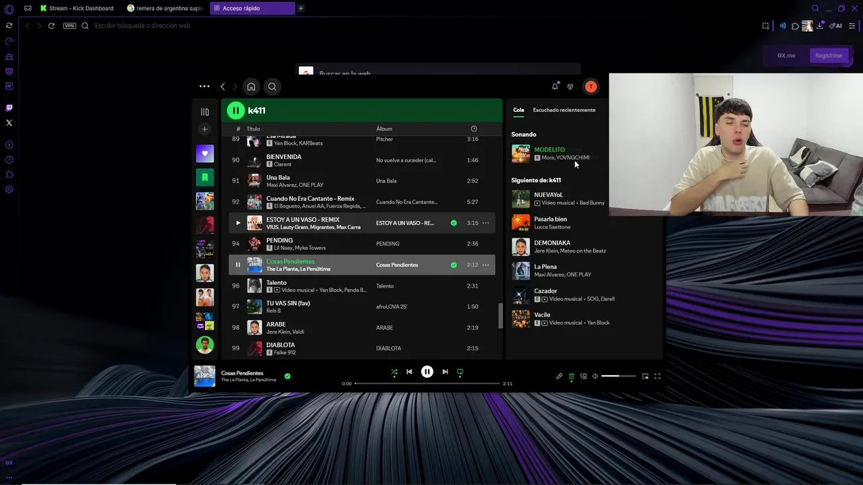Open a new browser tab

(301, 8)
